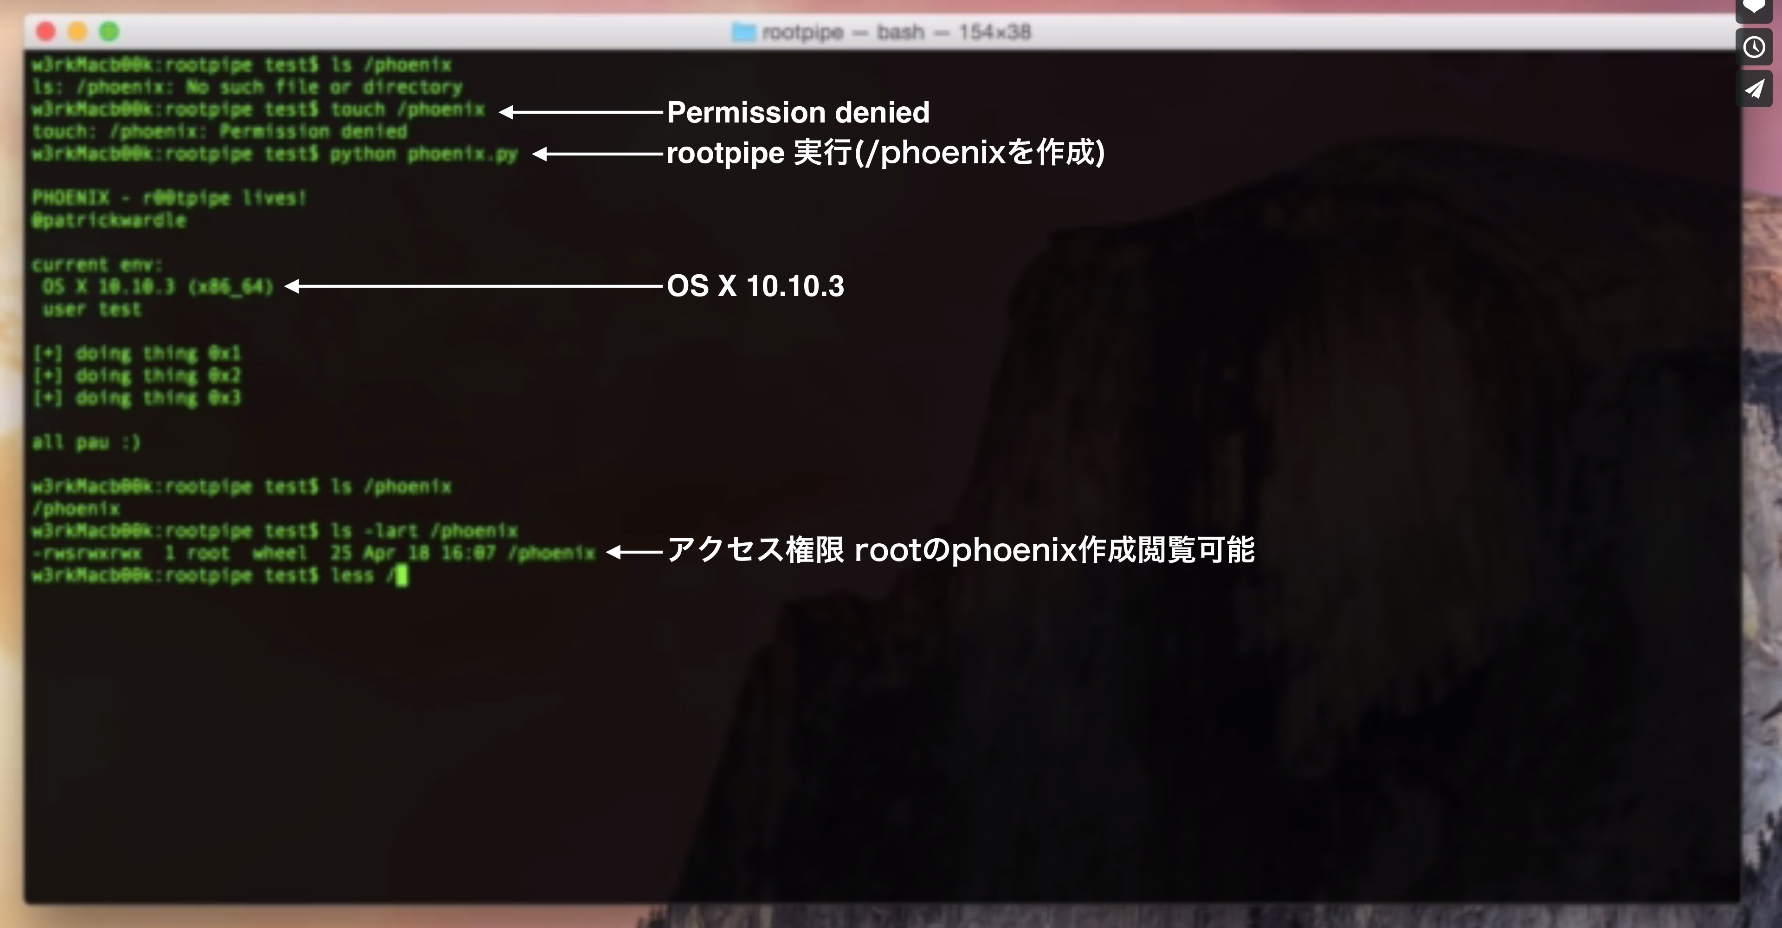Click the heart like icon
This screenshot has width=1782, height=928.
click(x=1754, y=7)
